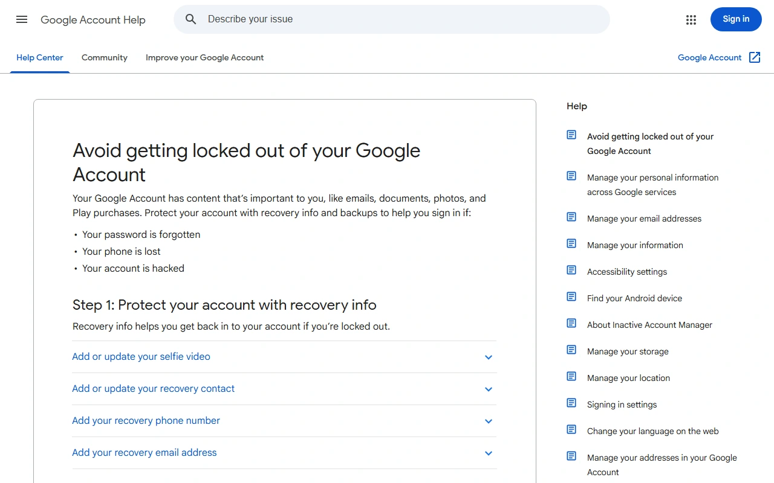Expand the selfie video section chevron
The width and height of the screenshot is (774, 483).
(489, 357)
